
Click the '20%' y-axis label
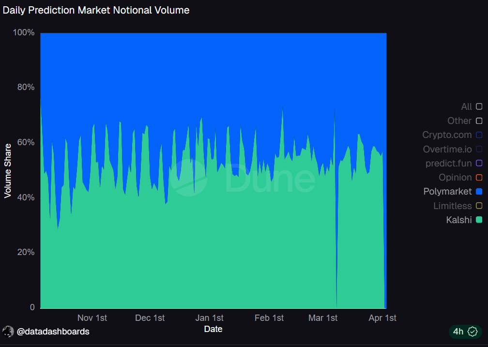pos(26,252)
